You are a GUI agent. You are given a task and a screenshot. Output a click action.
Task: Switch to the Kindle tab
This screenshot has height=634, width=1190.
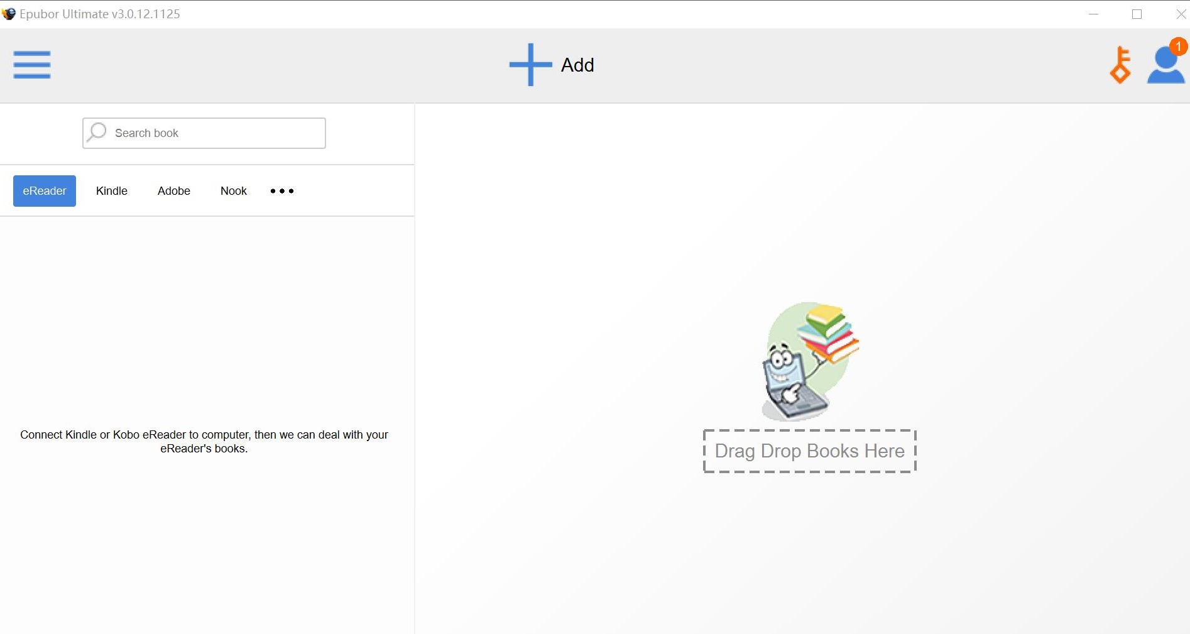point(112,191)
